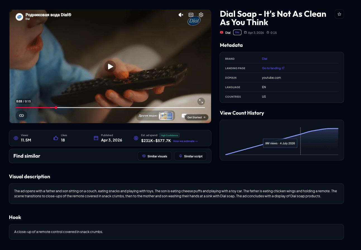Click the 0:03 / 0:15 time display
Image resolution: width=361 pixels, height=250 pixels.
click(23, 101)
